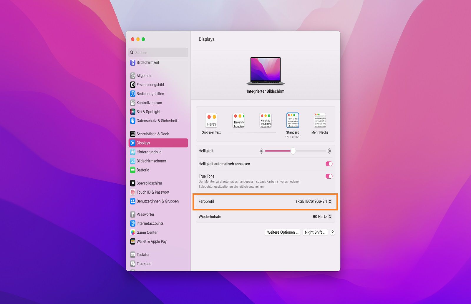471x304 pixels.
Task: Select the Schreibtisch & Dock icon
Action: click(133, 134)
